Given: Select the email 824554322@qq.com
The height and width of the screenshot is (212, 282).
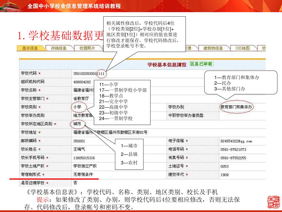Looking at the screenshot, I should click(x=236, y=141).
